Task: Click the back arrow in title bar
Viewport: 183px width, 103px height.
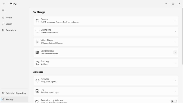Action: coord(4,4)
